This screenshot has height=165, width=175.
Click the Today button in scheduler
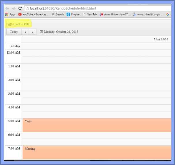coord(14,32)
